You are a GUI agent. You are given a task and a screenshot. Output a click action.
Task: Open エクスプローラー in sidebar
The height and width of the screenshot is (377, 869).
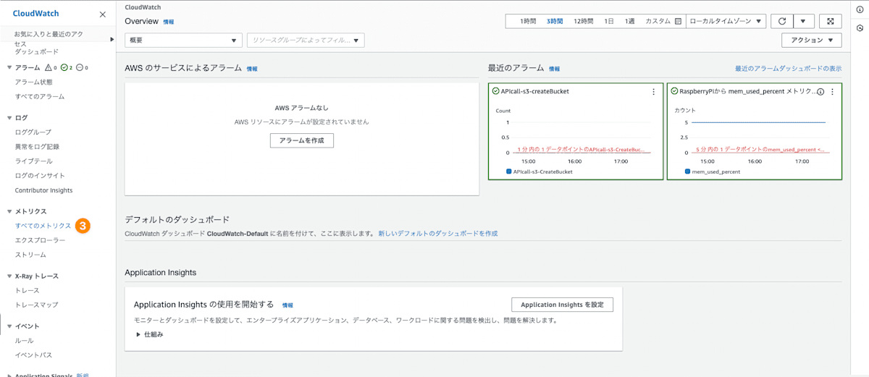coord(40,240)
